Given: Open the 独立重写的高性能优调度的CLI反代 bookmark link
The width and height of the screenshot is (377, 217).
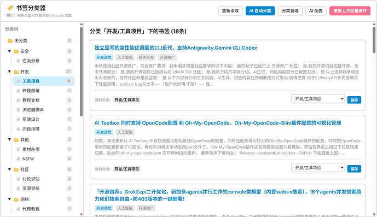Looking at the screenshot, I should (x=176, y=48).
